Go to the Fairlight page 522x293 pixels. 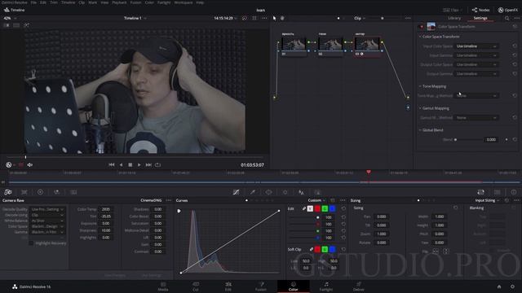coord(326,286)
